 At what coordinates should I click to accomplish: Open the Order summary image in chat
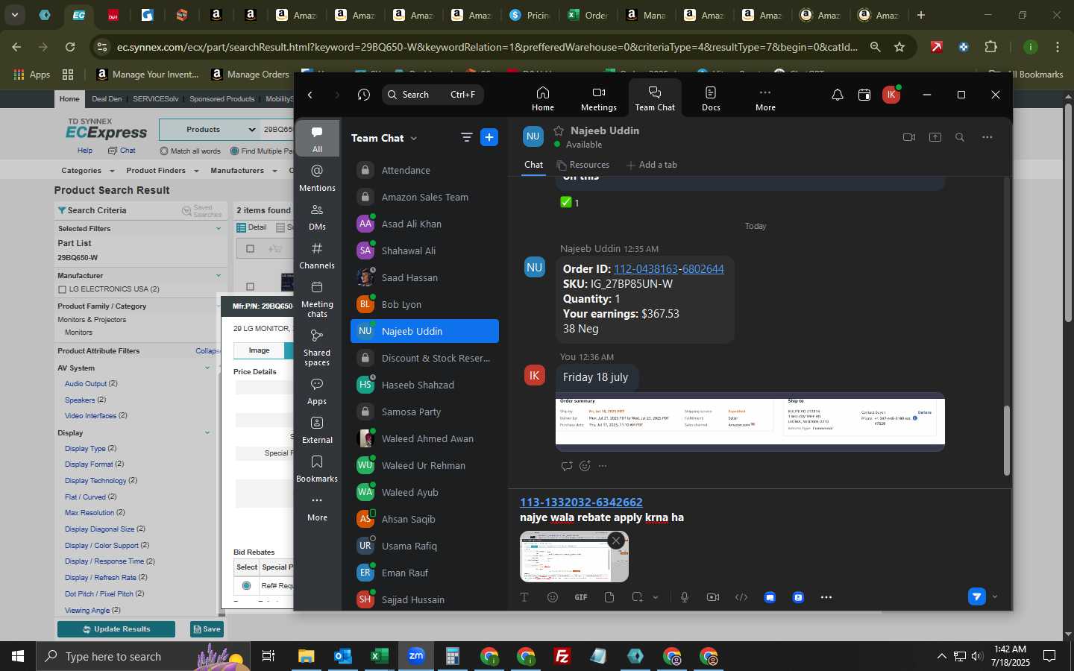750,421
